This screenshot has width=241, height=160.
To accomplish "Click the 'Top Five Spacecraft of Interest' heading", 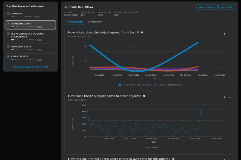I will pos(25,6).
